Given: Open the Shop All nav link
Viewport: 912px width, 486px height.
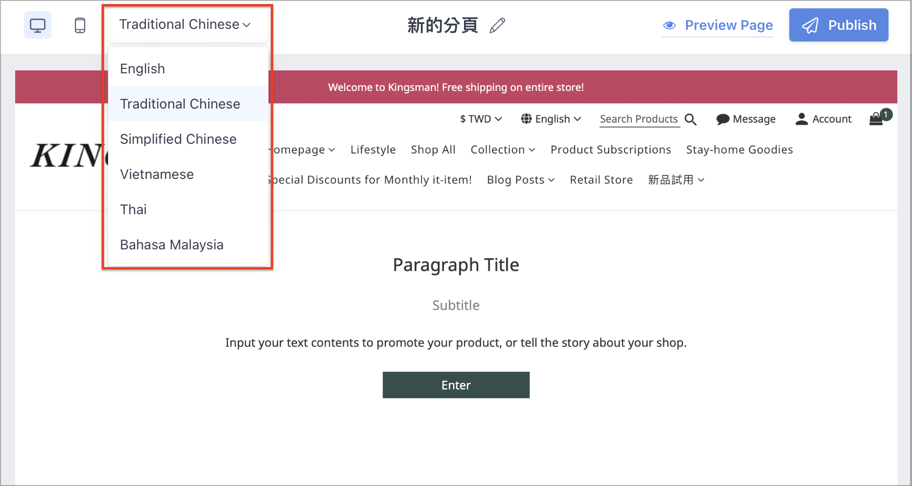Looking at the screenshot, I should pos(433,150).
